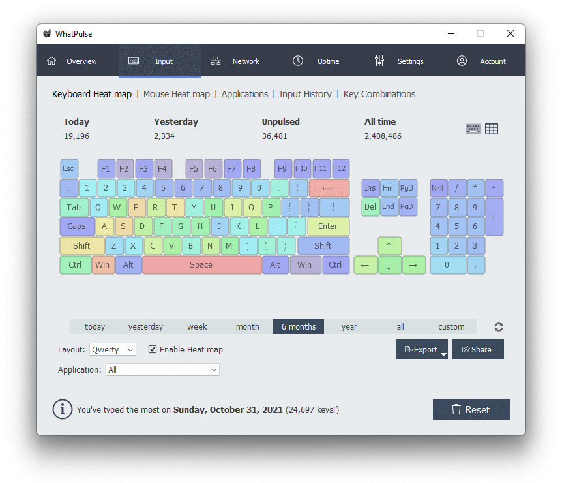Go to Uptime clock icon
Viewport: 562px width, 483px height.
(x=298, y=61)
